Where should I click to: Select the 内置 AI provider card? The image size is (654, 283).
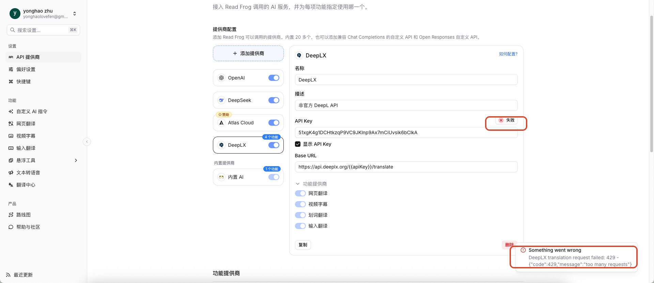pos(248,177)
